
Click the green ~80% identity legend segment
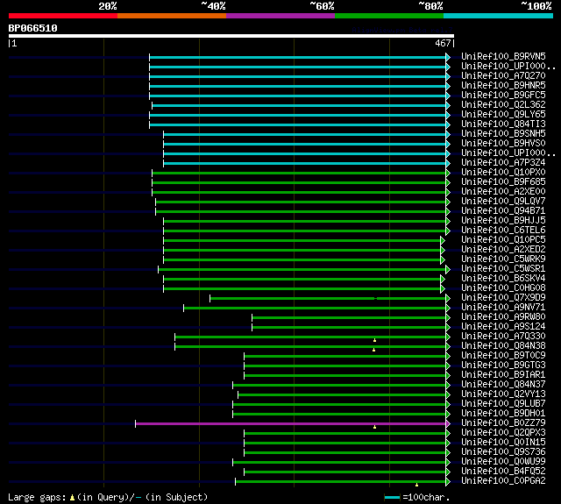[389, 16]
